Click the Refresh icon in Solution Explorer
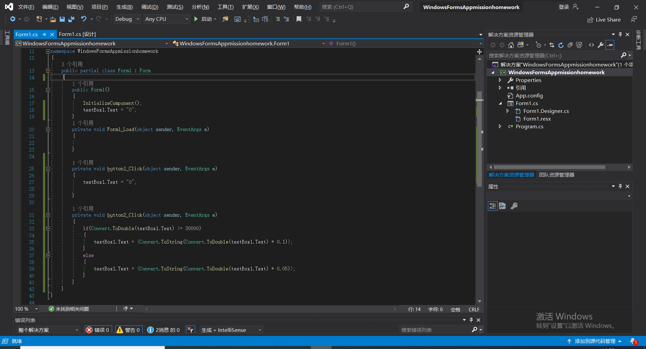The image size is (646, 349). tap(561, 45)
